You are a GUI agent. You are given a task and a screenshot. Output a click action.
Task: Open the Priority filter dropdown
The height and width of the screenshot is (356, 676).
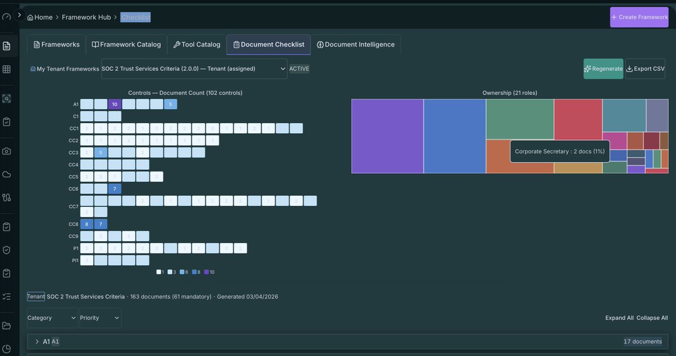100,318
